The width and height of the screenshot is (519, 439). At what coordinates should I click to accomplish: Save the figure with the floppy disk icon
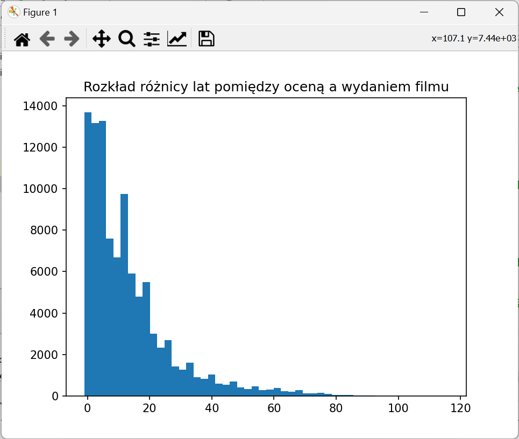tap(207, 39)
